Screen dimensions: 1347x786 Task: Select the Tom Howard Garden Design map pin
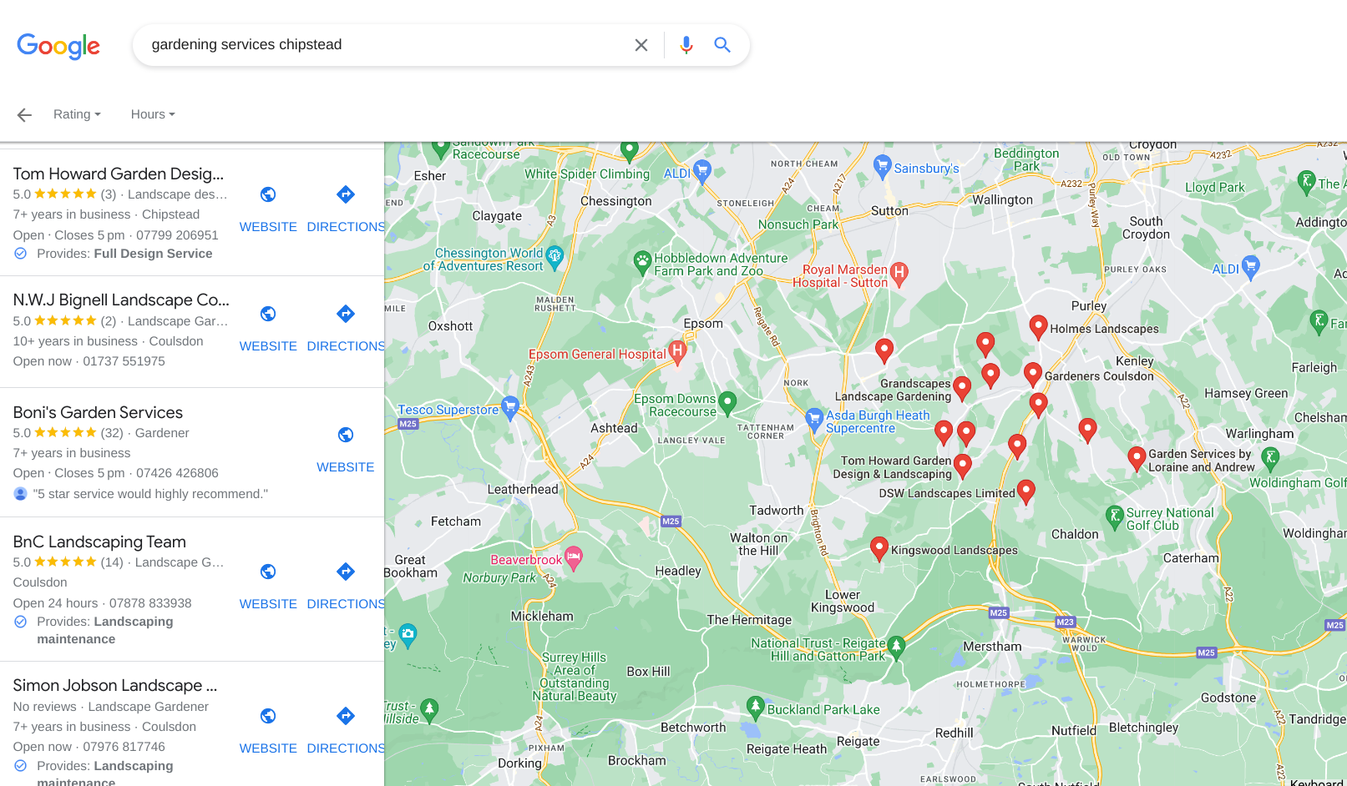click(962, 465)
